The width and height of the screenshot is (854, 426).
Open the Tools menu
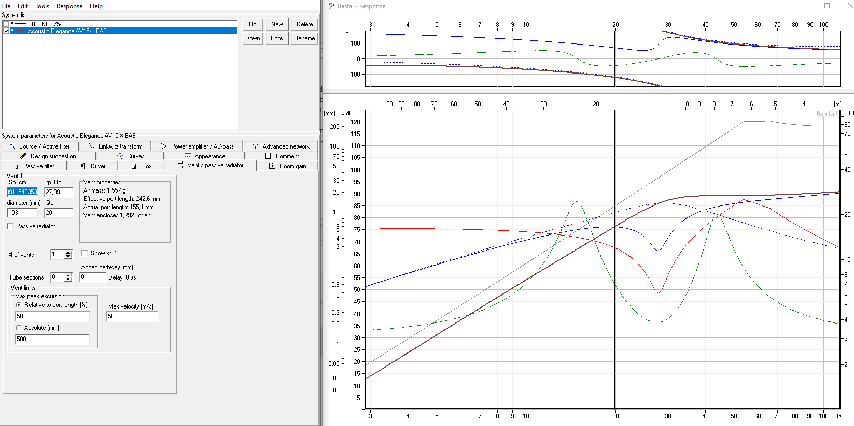(x=42, y=6)
